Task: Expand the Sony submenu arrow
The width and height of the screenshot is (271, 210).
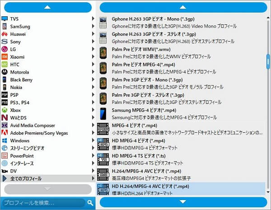Action: click(93, 41)
